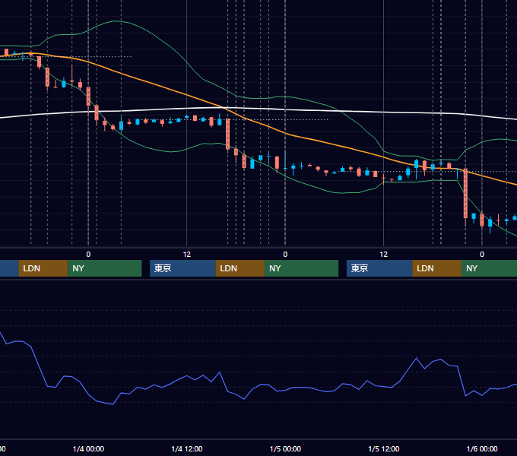
Task: Select the 1/5 12:00 date label
Action: [384, 448]
